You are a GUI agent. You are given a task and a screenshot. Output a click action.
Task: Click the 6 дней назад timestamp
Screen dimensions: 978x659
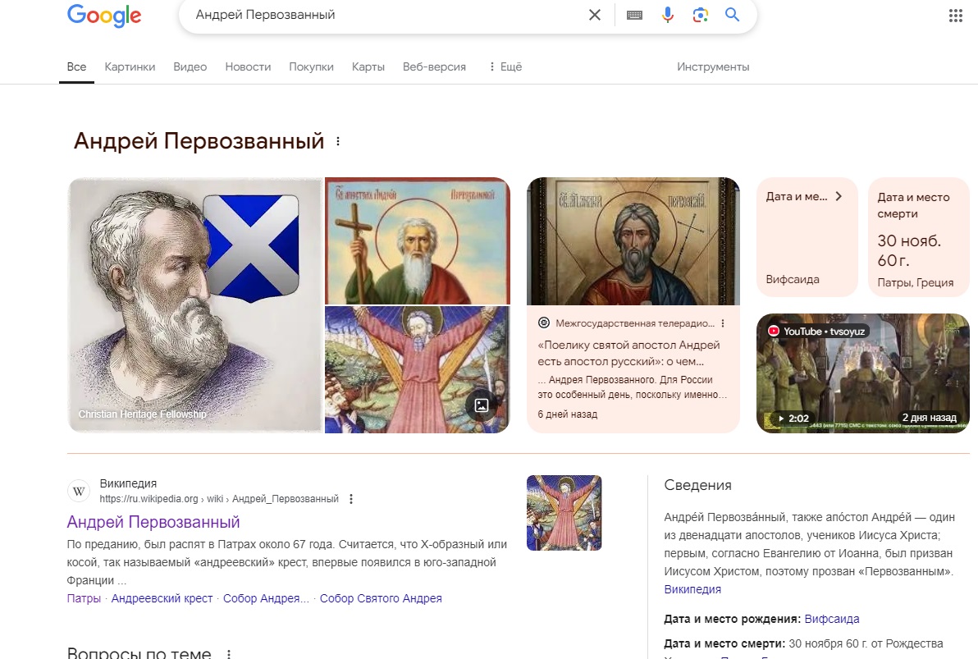coord(568,414)
